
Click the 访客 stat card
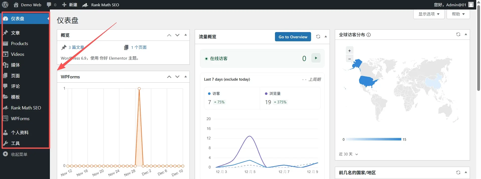232,98
